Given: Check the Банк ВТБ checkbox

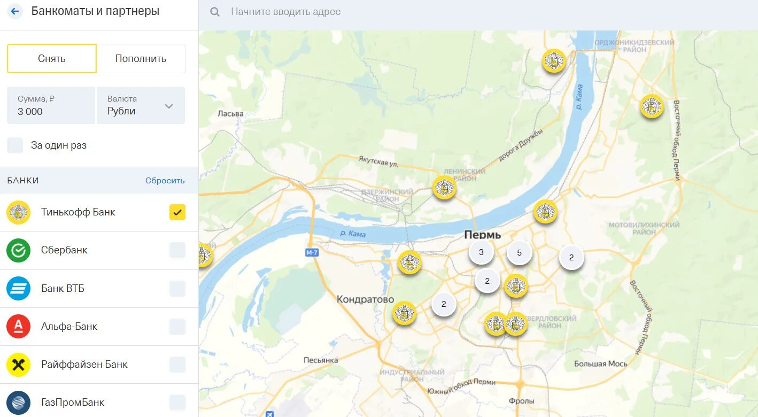Looking at the screenshot, I should coord(177,289).
